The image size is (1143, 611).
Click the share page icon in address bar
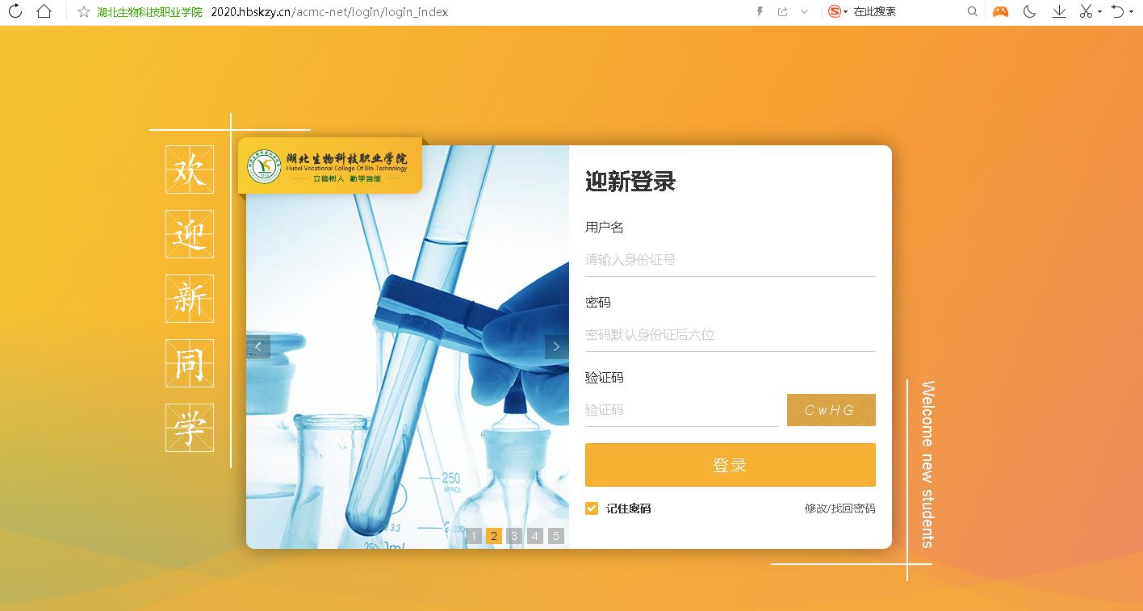pyautogui.click(x=782, y=12)
